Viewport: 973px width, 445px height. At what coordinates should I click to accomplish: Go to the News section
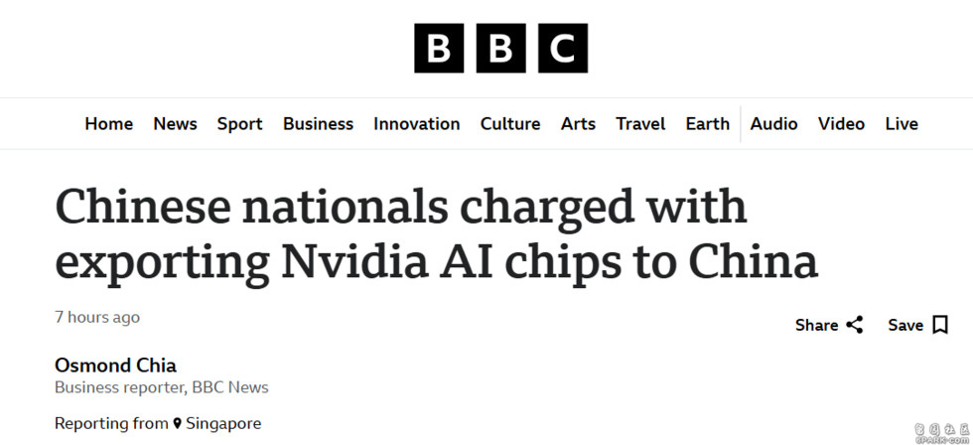coord(175,124)
